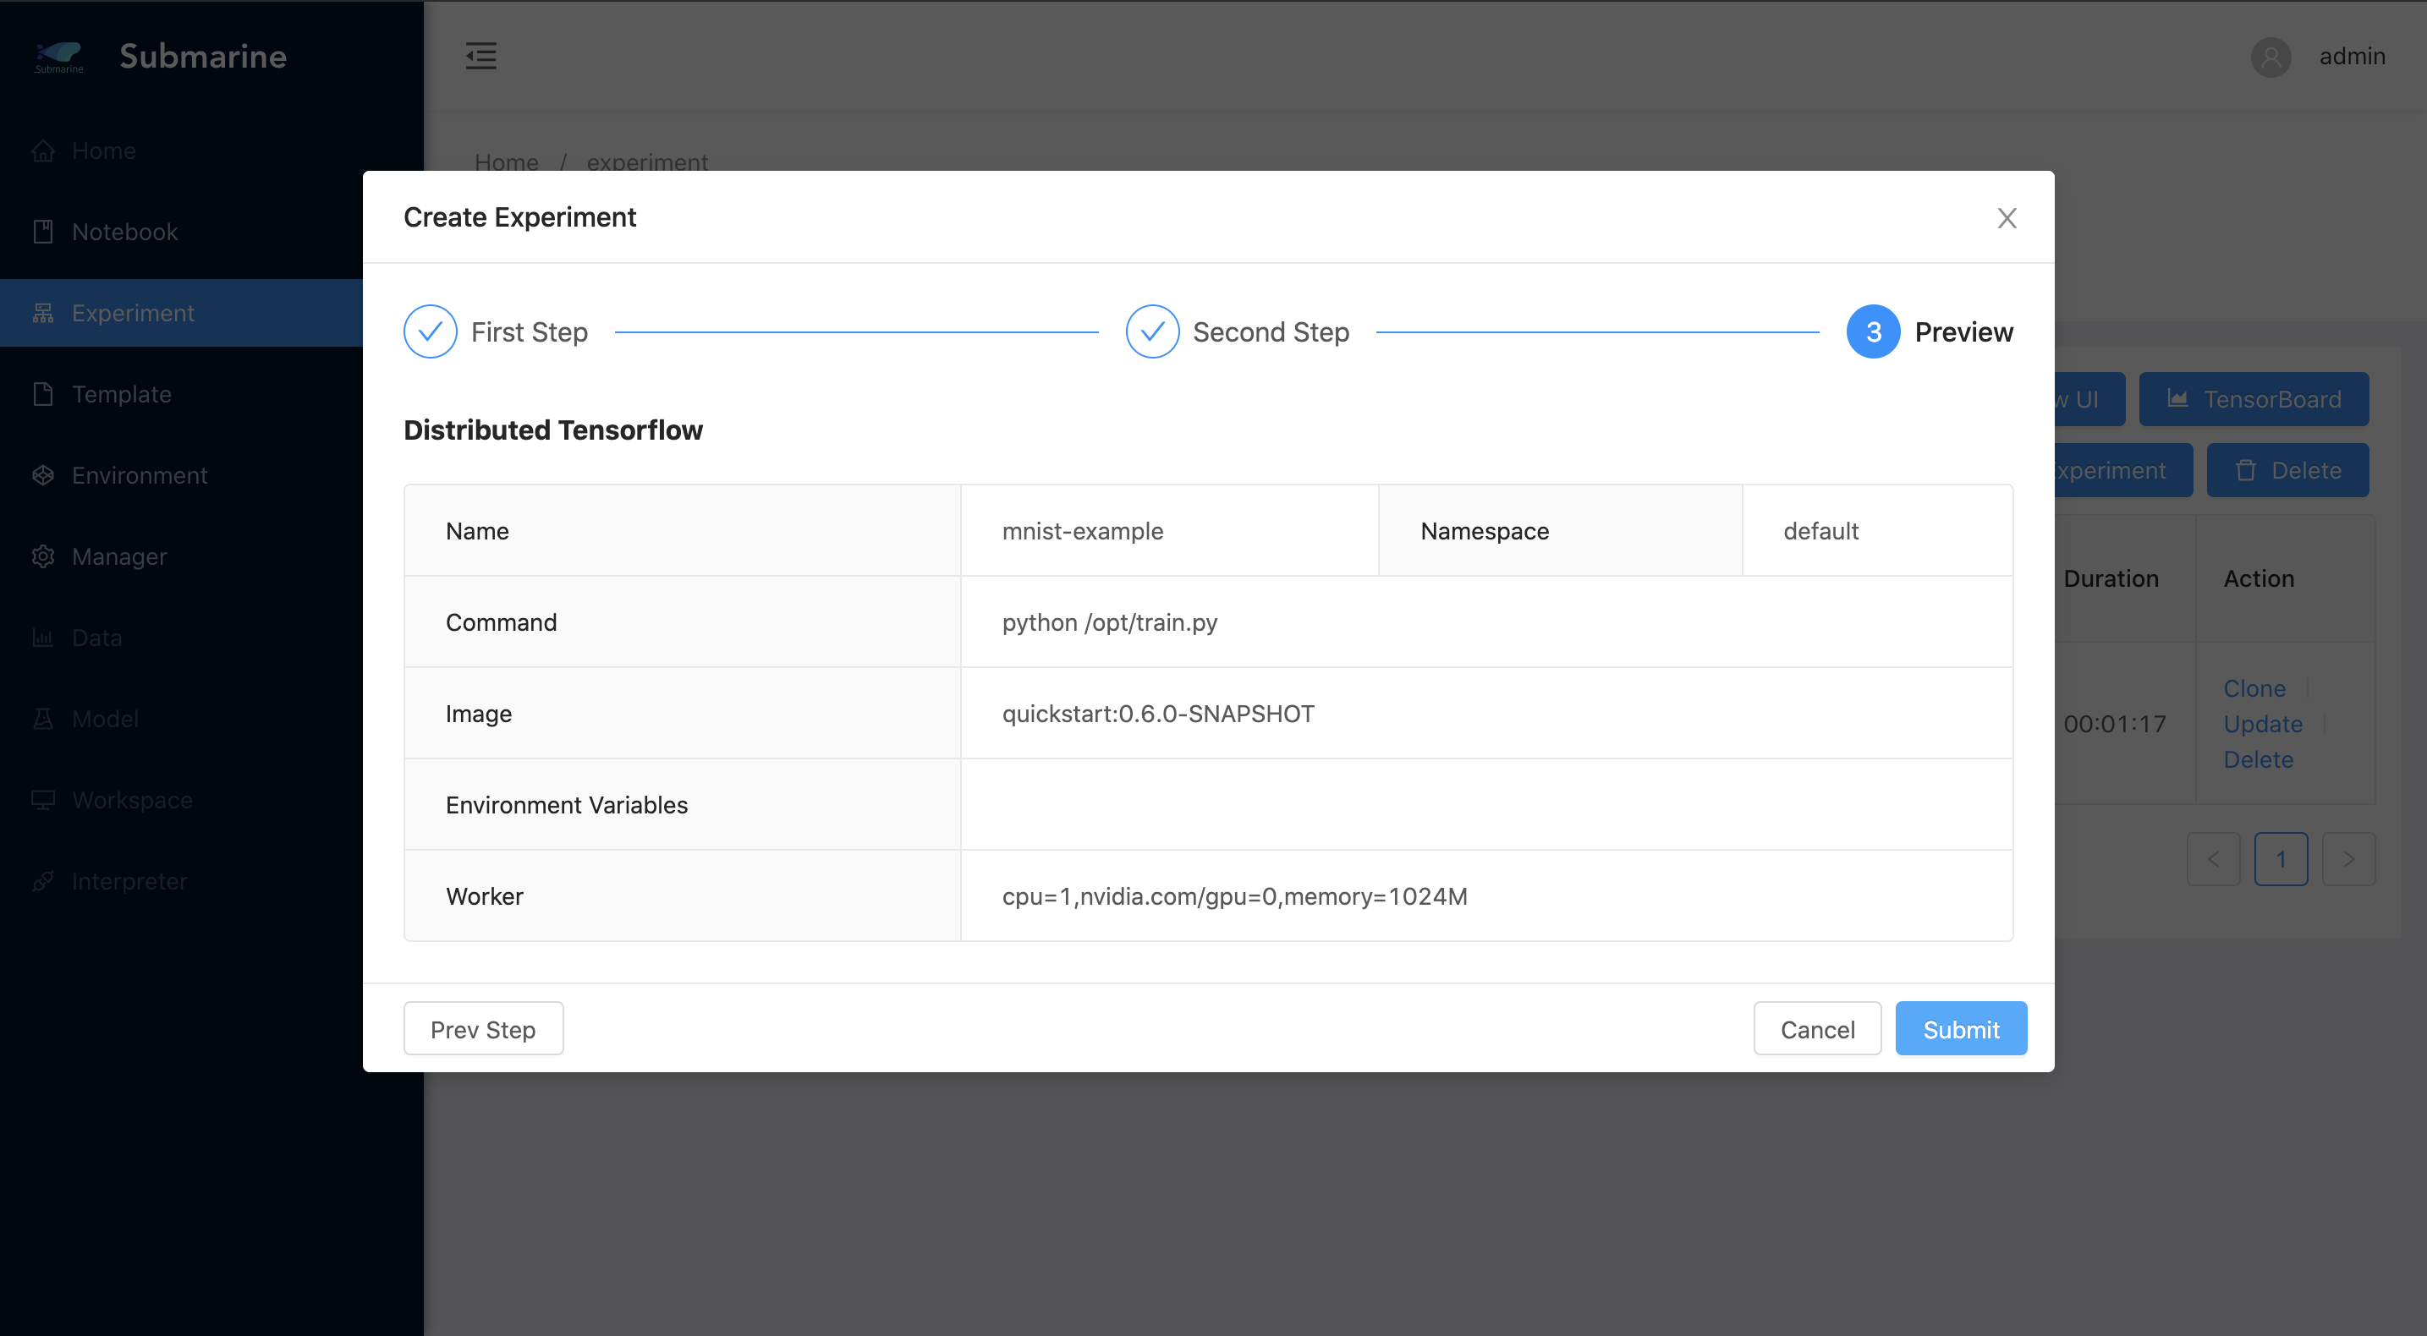The width and height of the screenshot is (2427, 1336).
Task: Click the First Step checkmark circle
Action: coord(431,331)
